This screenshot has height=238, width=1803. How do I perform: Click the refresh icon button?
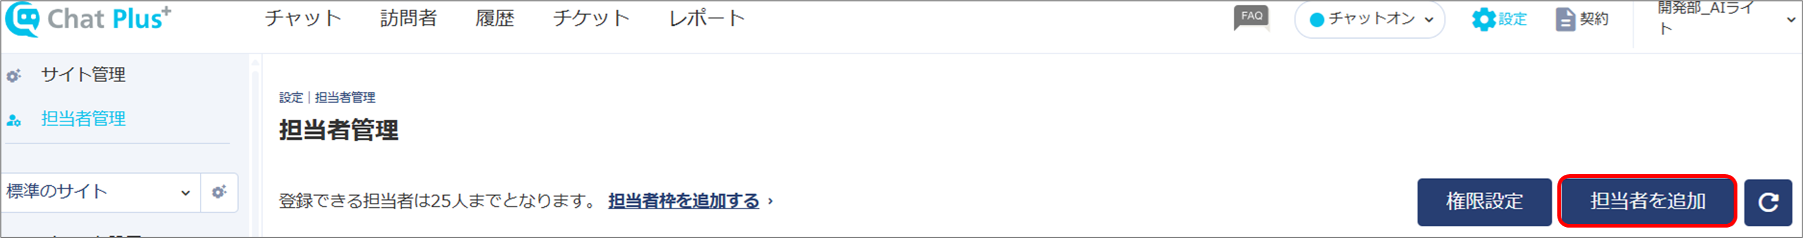[x=1767, y=202]
